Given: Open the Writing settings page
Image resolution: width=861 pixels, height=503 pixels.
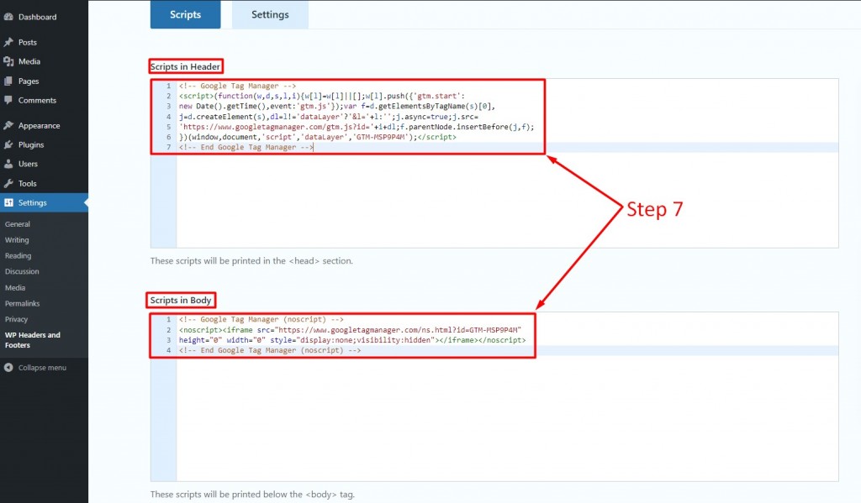Looking at the screenshot, I should coord(17,239).
